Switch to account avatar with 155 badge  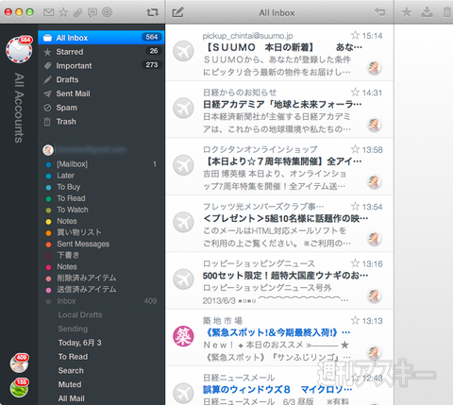pyautogui.click(x=19, y=388)
